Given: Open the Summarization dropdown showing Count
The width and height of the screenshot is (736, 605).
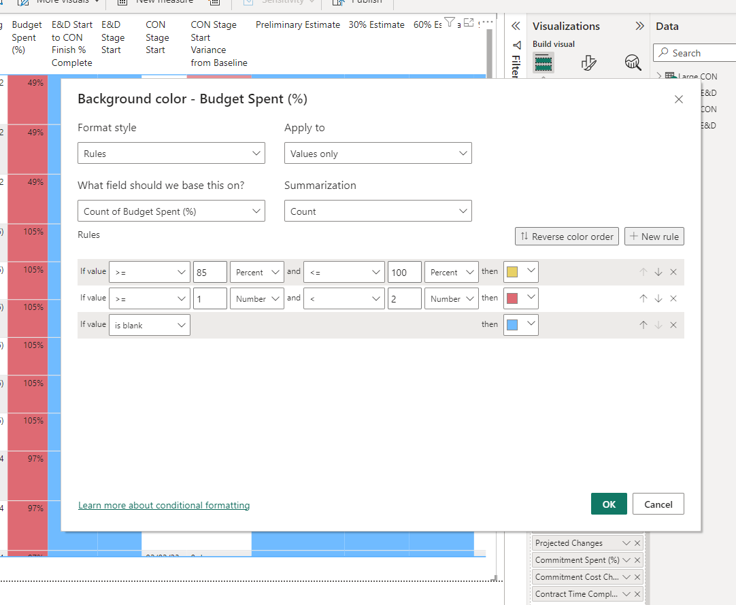Looking at the screenshot, I should point(378,211).
